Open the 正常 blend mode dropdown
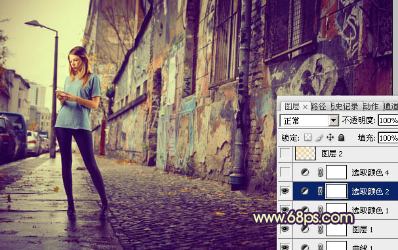The image size is (398, 250). coord(309,120)
